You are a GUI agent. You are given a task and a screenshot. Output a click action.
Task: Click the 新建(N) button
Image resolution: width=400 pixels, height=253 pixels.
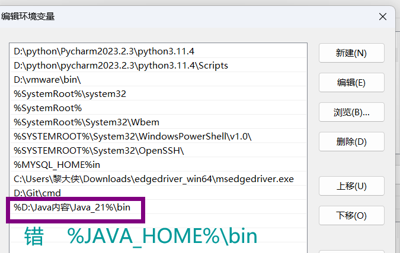[351, 53]
